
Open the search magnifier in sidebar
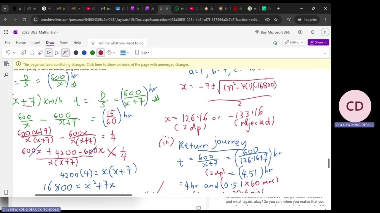(6, 75)
